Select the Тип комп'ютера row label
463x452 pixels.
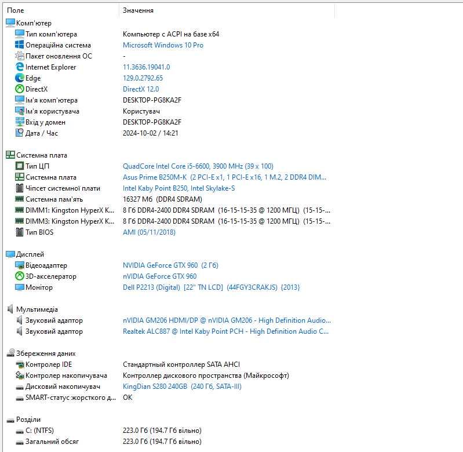click(51, 34)
